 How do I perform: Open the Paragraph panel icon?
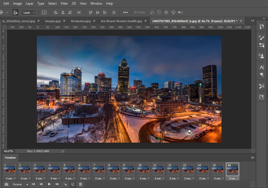(262, 75)
